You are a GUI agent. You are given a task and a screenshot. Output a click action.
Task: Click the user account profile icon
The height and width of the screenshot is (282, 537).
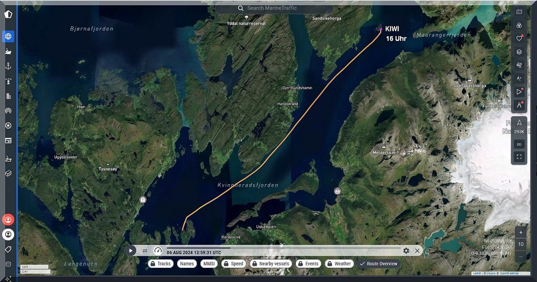(8, 234)
